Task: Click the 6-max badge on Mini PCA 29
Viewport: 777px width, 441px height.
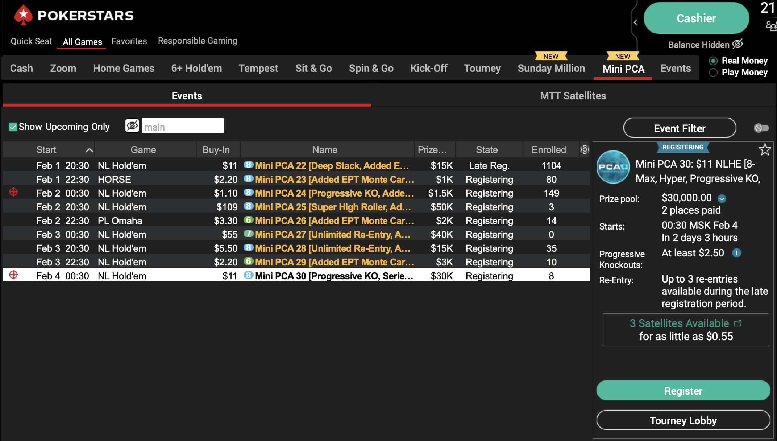Action: click(x=248, y=261)
